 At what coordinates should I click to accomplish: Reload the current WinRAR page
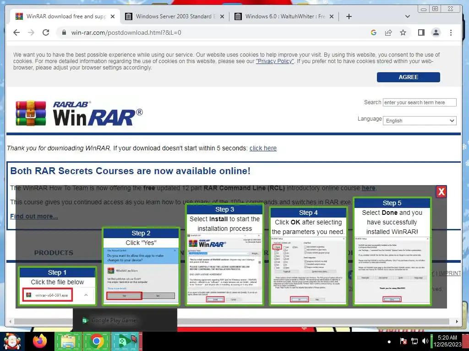point(46,32)
